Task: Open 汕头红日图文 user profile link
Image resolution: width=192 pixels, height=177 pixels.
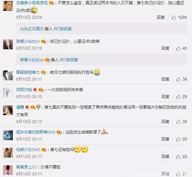Action: [32, 29]
